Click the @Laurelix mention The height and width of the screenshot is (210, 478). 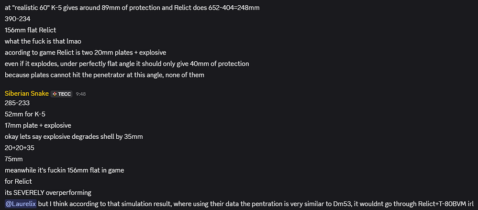tap(21, 204)
